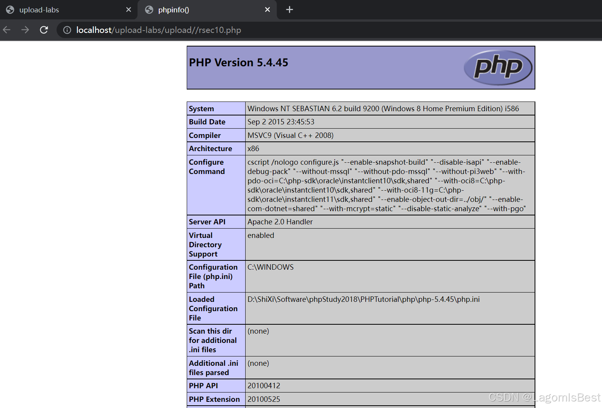This screenshot has height=408, width=602.
Task: Select the phpinfo() tab
Action: point(208,10)
